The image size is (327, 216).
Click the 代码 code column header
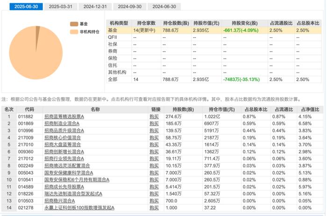[x=29, y=109]
